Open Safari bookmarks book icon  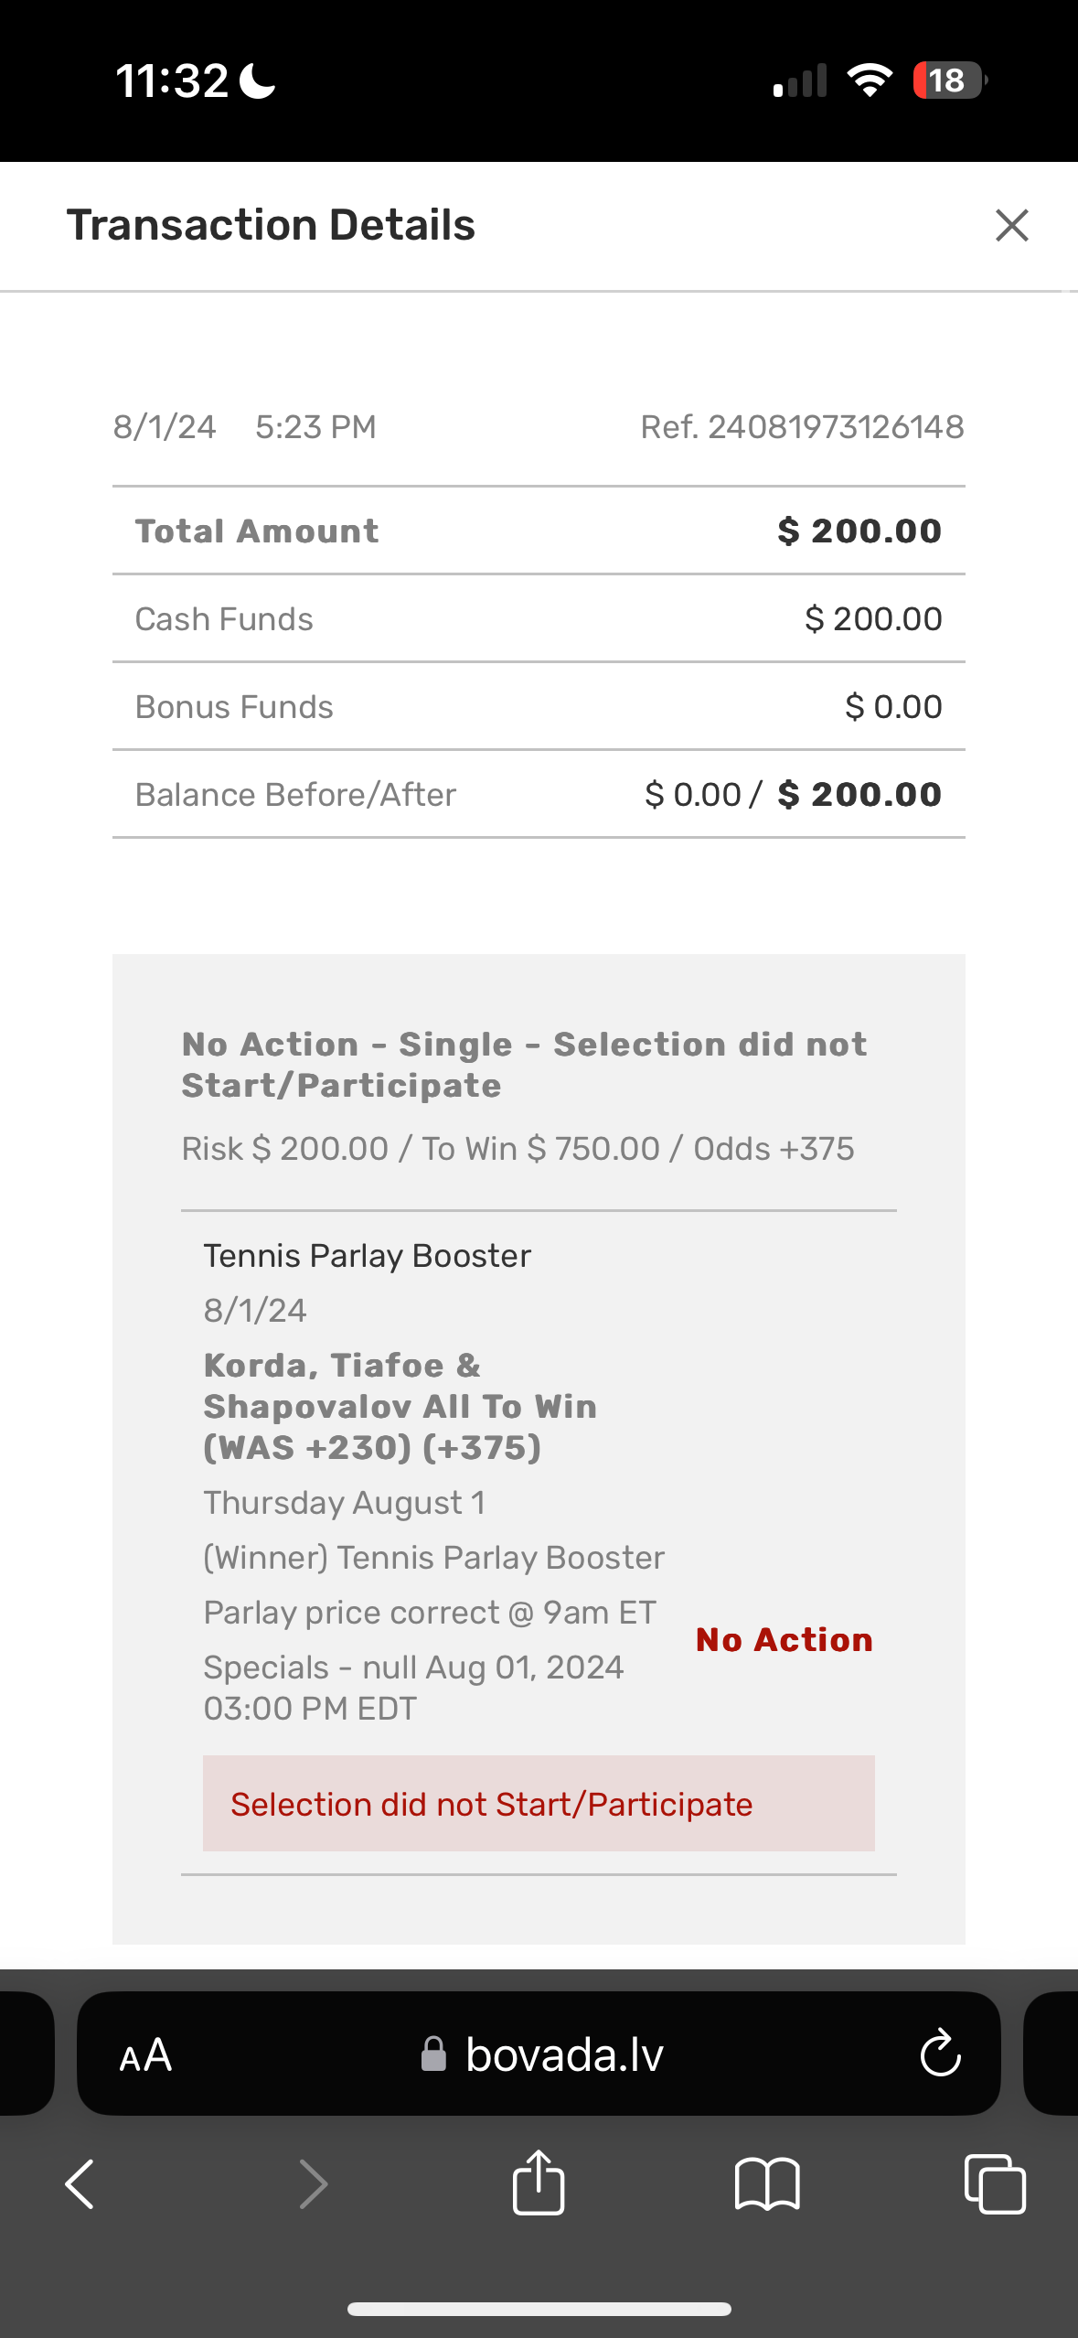(766, 2183)
